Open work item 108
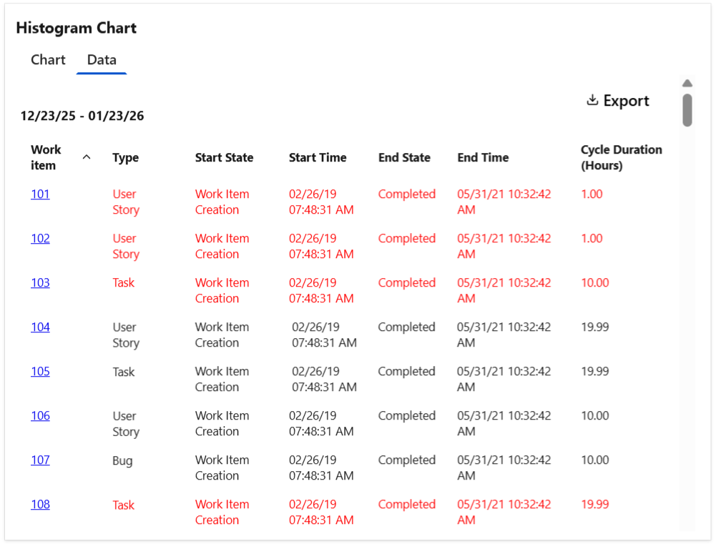 (39, 505)
